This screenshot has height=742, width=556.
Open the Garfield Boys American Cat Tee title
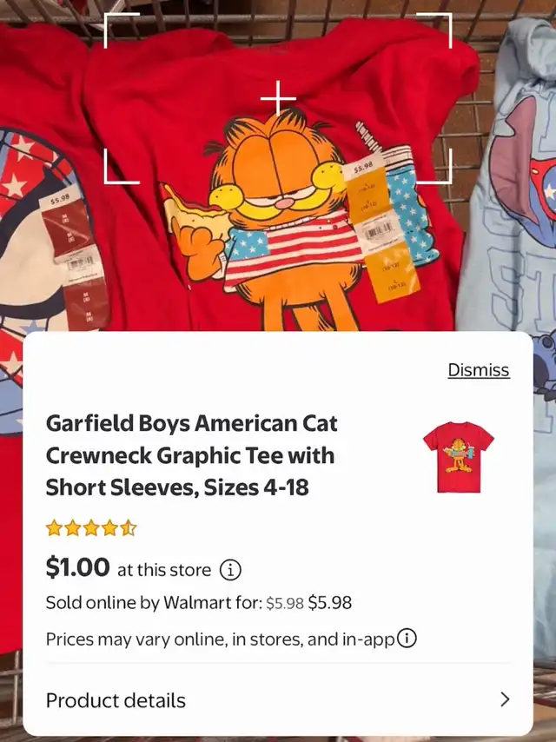click(191, 455)
